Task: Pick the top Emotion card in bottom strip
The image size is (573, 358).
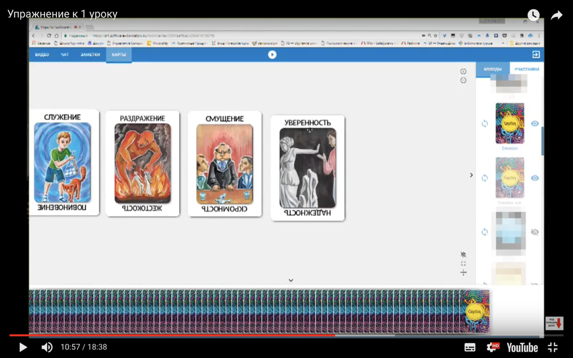Action: coord(476,311)
